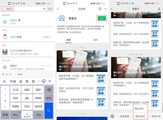Image resolution: width=163 pixels, height=120 pixels.
Task: Toggle 中/英 language key
Action: 16,115
